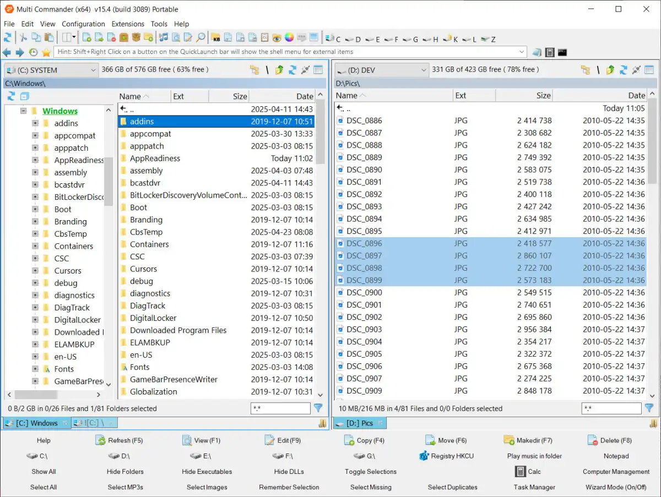Refresh the right panel with the blue arrows icon
Screen dimensions: 661x497
pyautogui.click(x=624, y=69)
